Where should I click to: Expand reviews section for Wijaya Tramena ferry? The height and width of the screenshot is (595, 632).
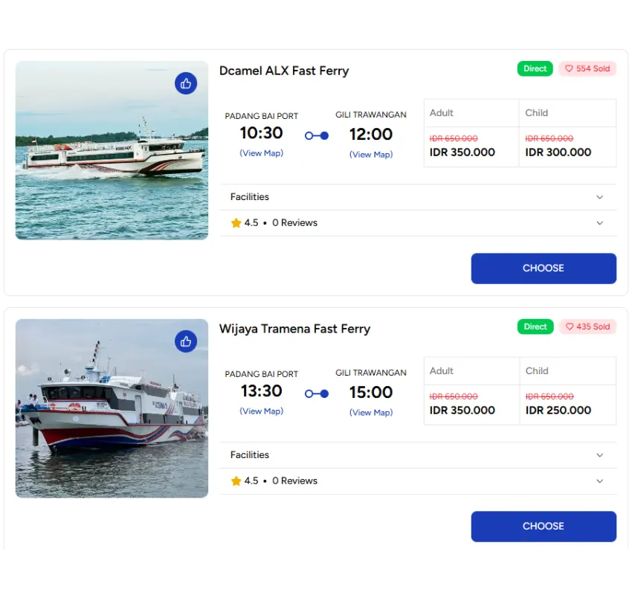click(x=599, y=481)
